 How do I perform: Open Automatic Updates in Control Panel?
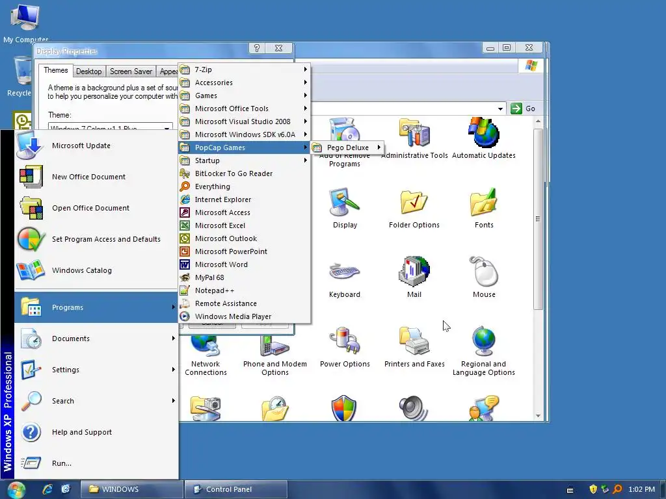[484, 138]
